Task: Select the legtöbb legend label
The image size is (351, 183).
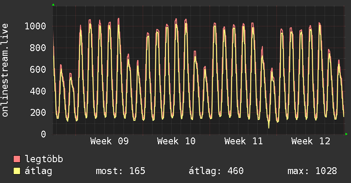Action: coord(44,159)
